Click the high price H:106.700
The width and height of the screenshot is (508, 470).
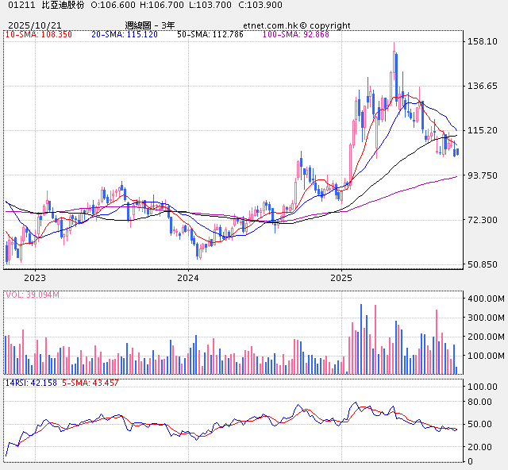[162, 6]
